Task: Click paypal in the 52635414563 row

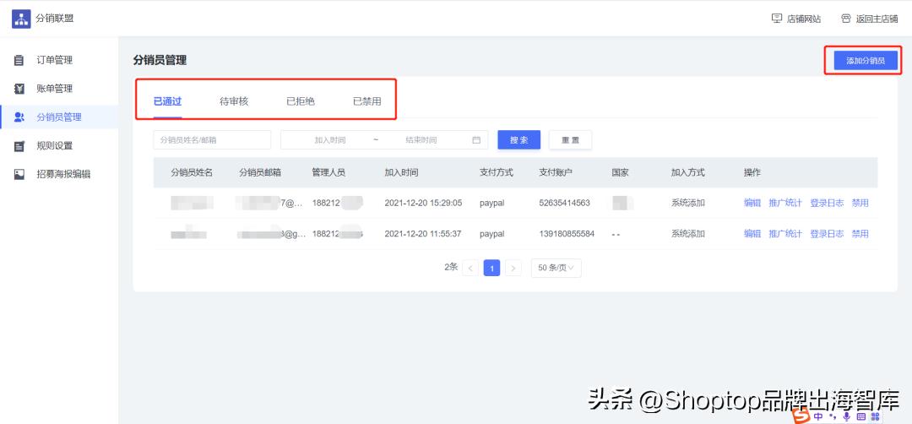Action: click(492, 204)
